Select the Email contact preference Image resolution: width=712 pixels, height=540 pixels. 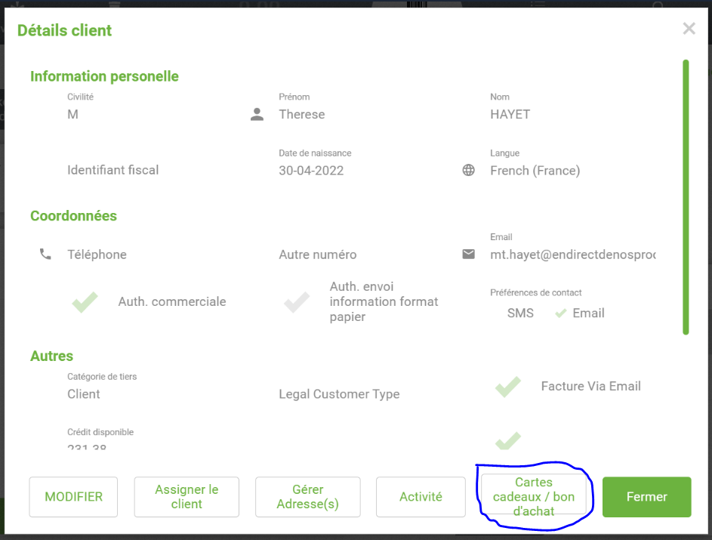click(580, 313)
